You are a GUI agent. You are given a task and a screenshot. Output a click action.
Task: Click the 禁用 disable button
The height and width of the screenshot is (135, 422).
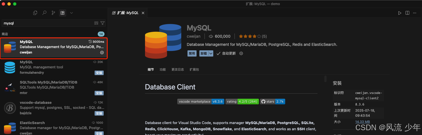click(192, 53)
